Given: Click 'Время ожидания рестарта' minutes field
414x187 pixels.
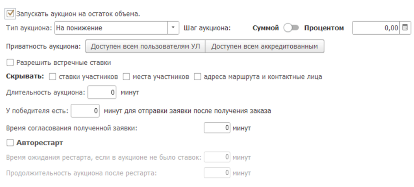Looking at the screenshot, I should click(217, 158).
